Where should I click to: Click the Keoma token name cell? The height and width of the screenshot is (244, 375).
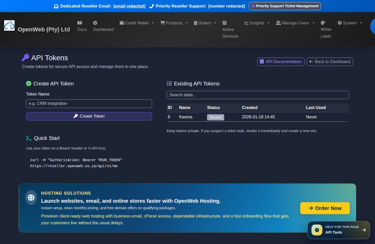186,117
